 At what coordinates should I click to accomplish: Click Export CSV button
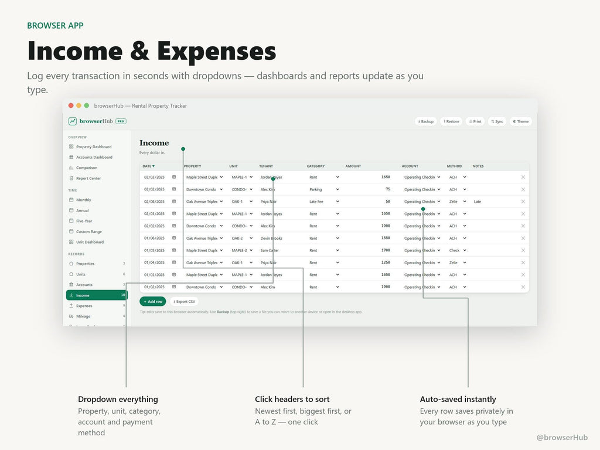pyautogui.click(x=185, y=302)
